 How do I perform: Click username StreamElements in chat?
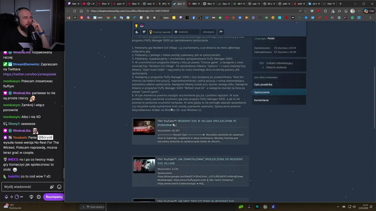tap(26, 64)
